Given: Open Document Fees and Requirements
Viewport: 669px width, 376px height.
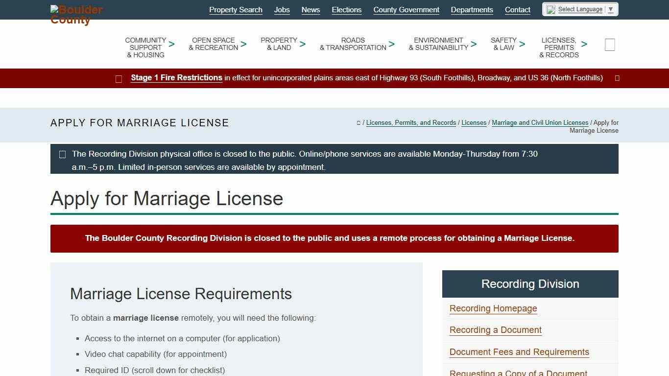Looking at the screenshot, I should click(519, 352).
